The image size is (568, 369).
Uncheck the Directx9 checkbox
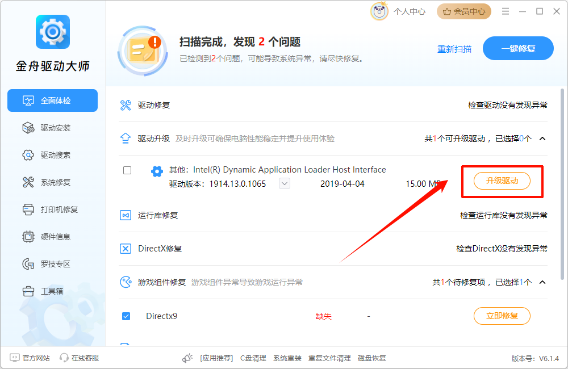pyautogui.click(x=126, y=316)
